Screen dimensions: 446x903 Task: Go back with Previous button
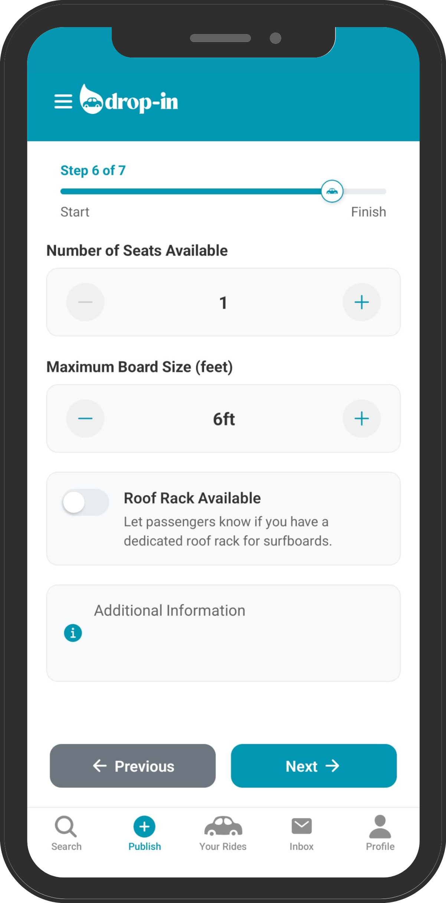133,766
